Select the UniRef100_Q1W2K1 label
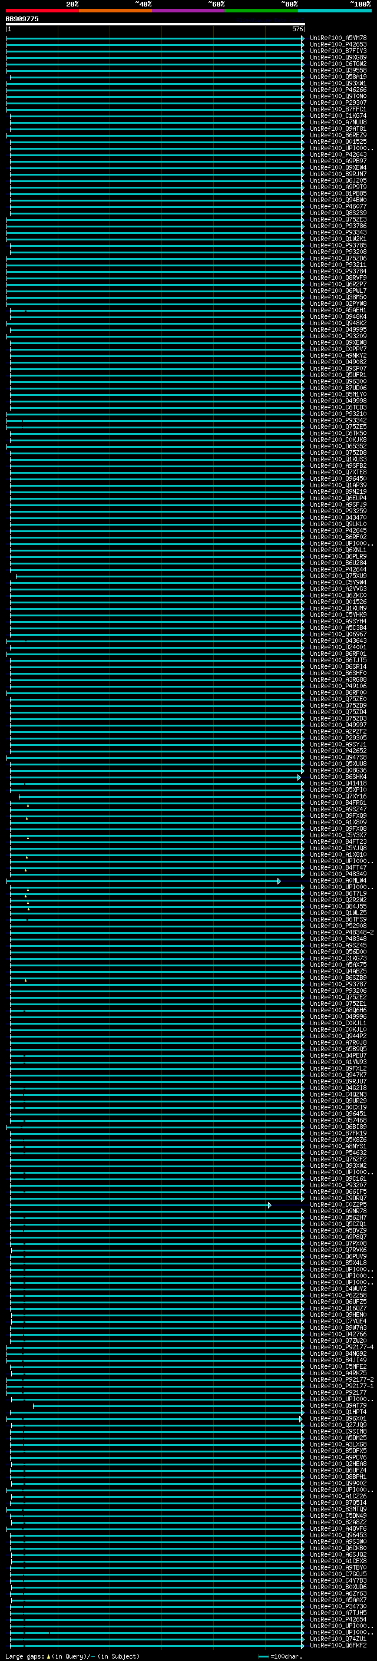Screen dimensions: 377x1661 [338, 239]
